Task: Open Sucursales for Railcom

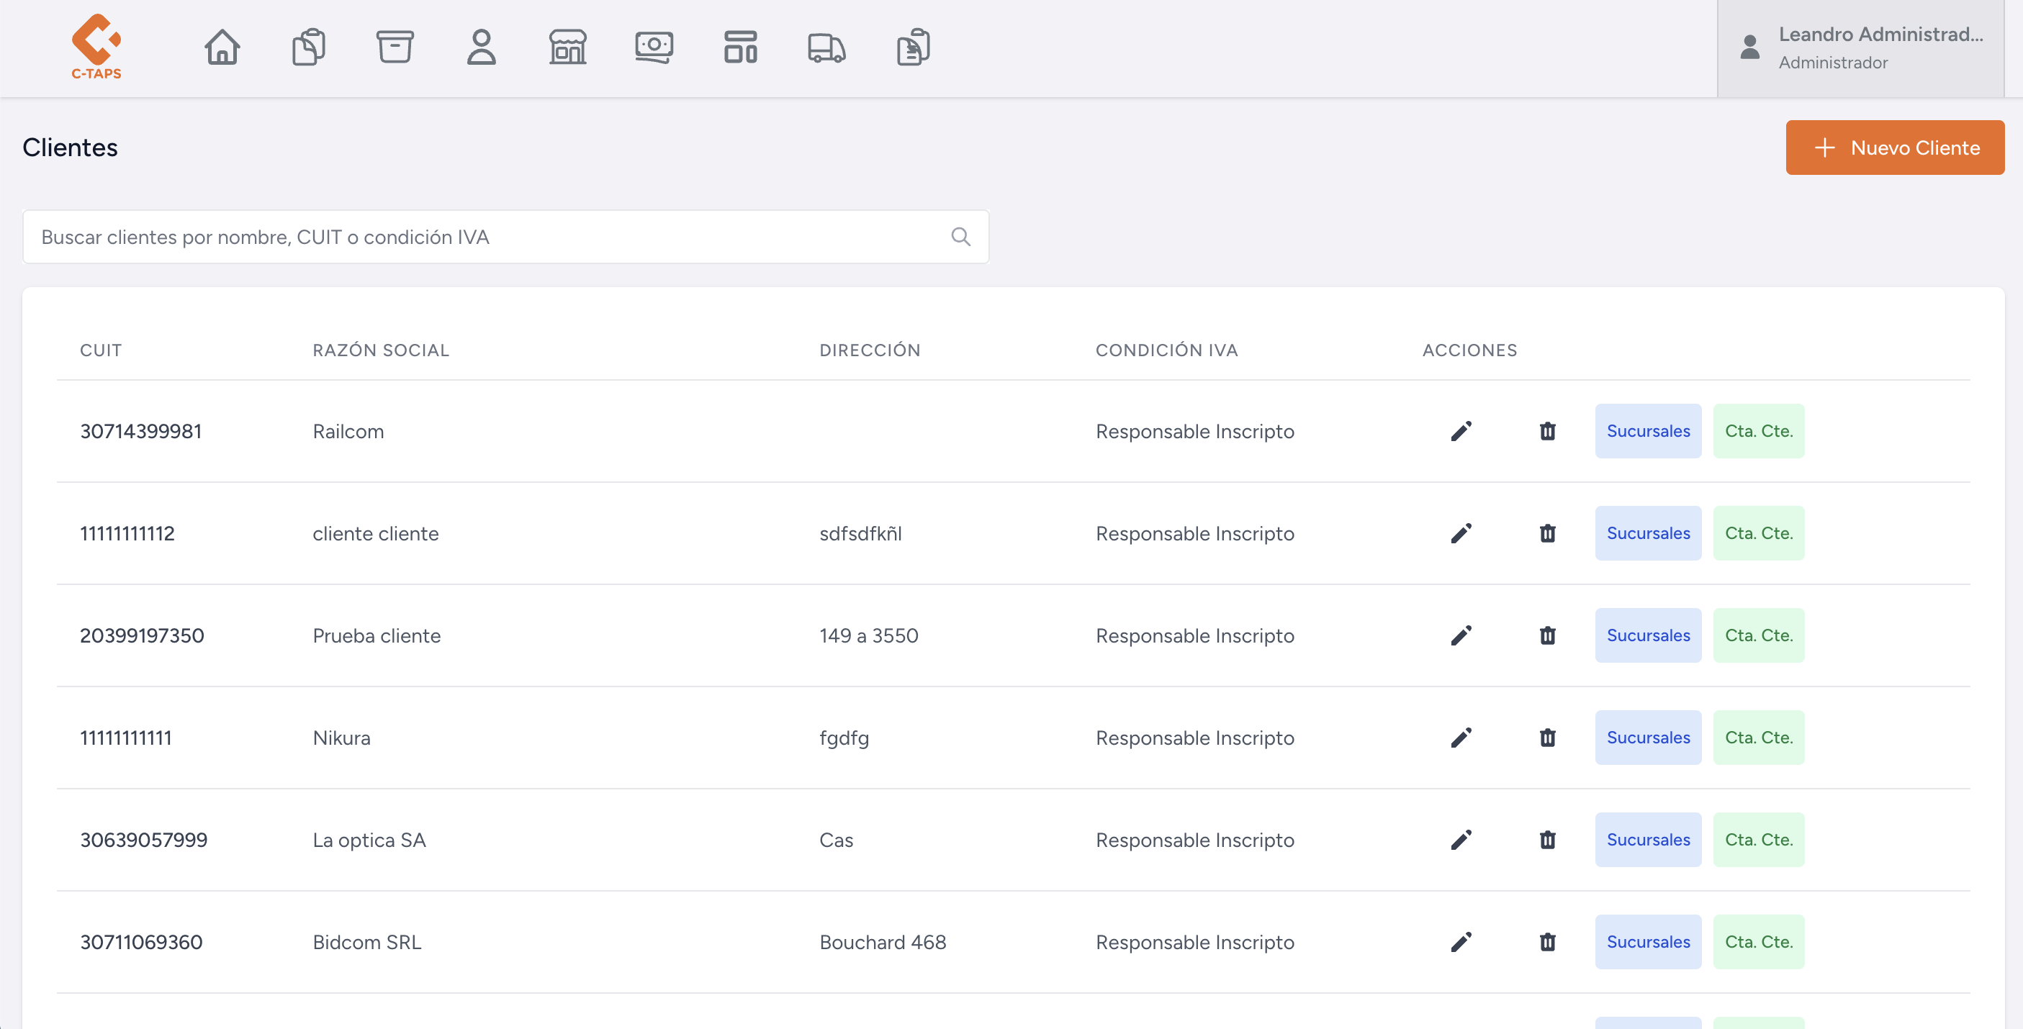Action: (x=1648, y=431)
